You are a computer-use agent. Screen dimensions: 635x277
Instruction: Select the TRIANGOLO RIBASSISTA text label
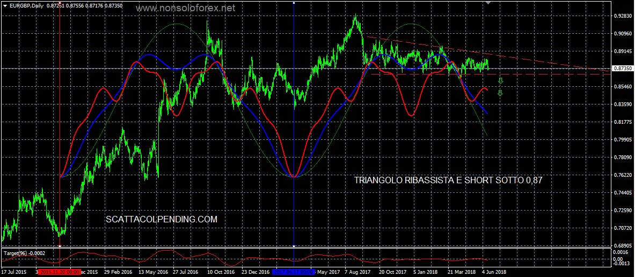point(448,181)
